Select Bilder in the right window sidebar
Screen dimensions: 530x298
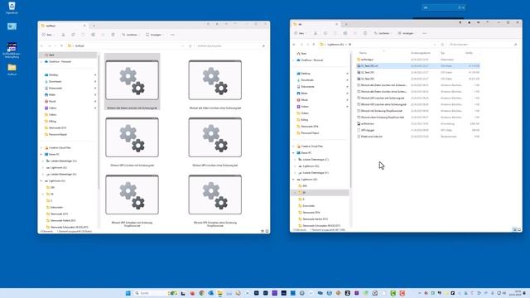pos(304,94)
